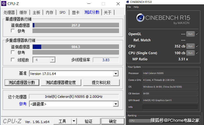The width and height of the screenshot is (204, 125).
Task: Tick the 线程数 checkbox
Action: click(x=13, y=60)
